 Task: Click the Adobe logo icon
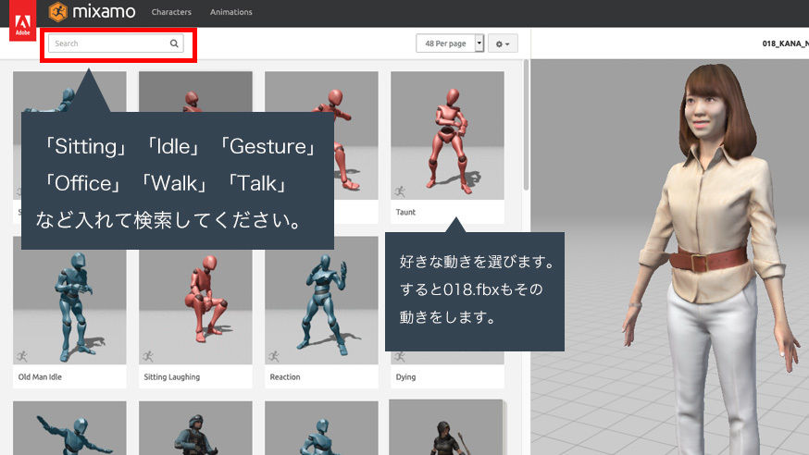[23, 20]
